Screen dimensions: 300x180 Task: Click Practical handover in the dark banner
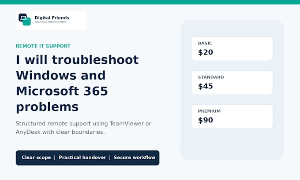(x=82, y=158)
